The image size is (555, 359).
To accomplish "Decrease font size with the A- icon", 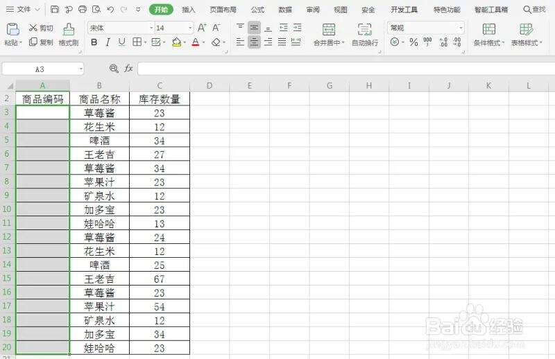I will pyautogui.click(x=216, y=28).
